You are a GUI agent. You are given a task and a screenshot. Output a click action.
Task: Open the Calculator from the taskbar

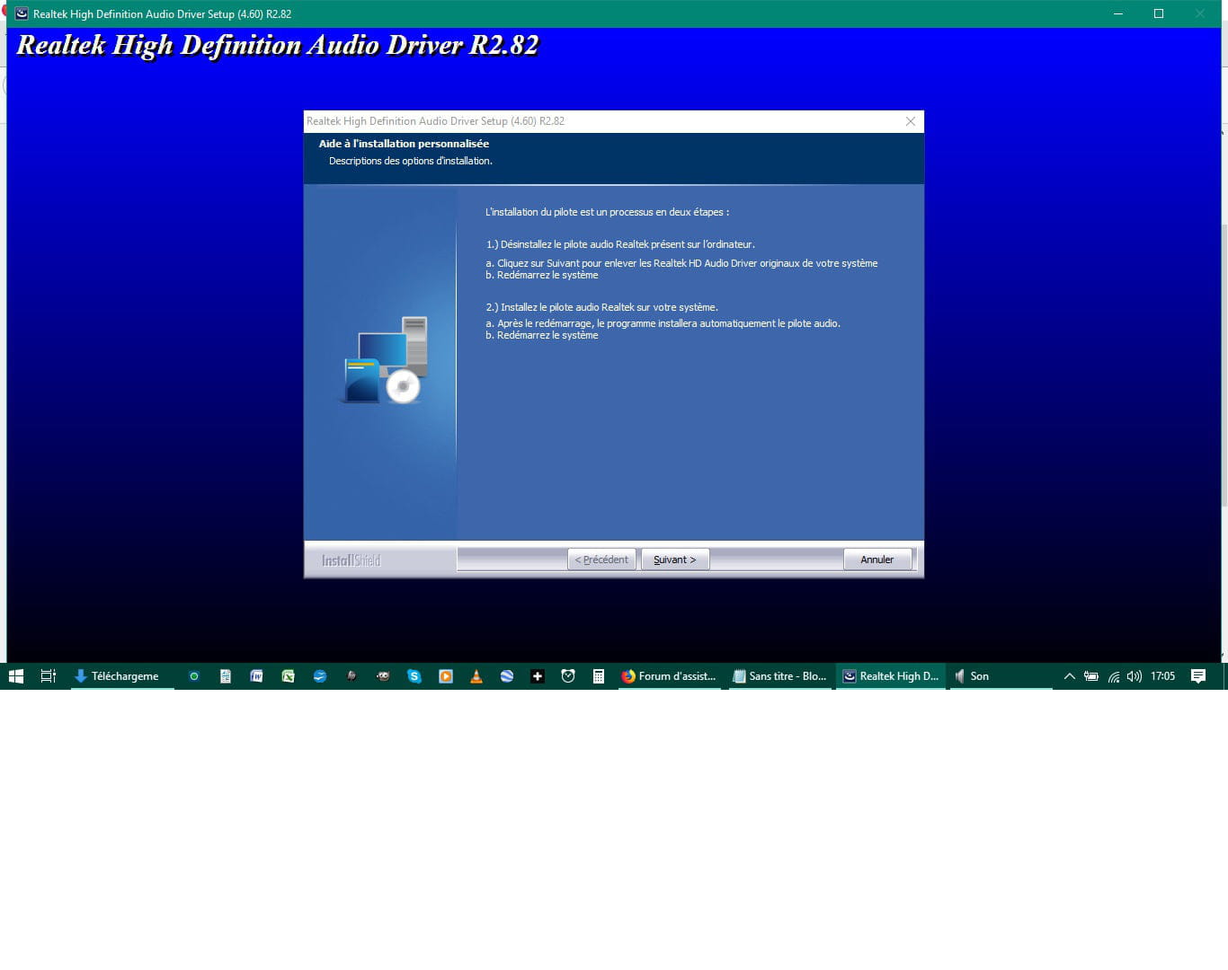pos(599,676)
